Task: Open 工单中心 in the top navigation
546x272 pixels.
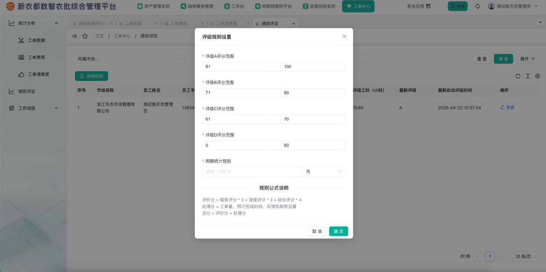Action: click(x=358, y=6)
